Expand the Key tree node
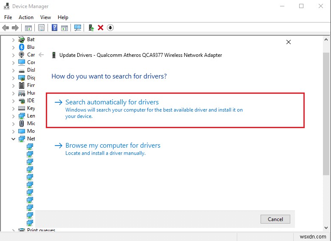The width and height of the screenshot is (331, 241). (x=13, y=109)
